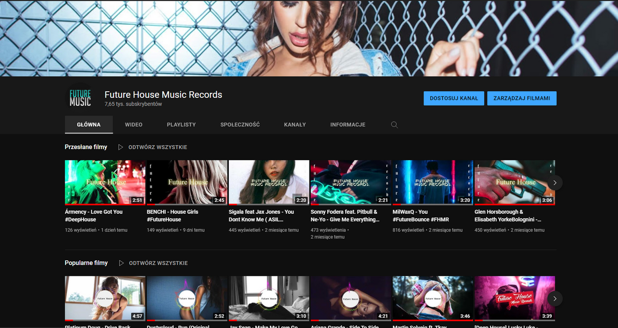The height and width of the screenshot is (328, 618).
Task: View the INFORMACJE tab
Action: click(348, 124)
